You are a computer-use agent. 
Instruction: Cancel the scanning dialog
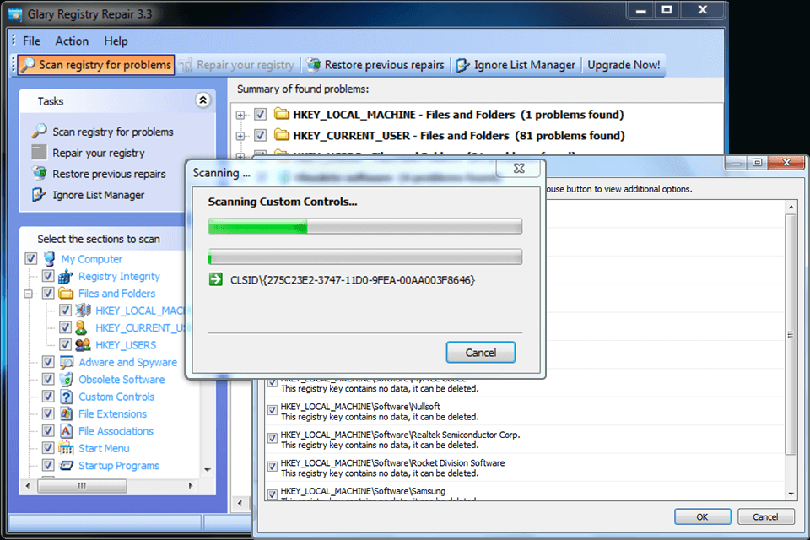[480, 353]
